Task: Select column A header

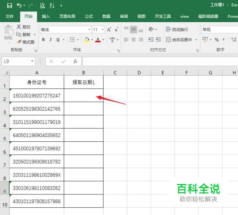Action: click(37, 73)
